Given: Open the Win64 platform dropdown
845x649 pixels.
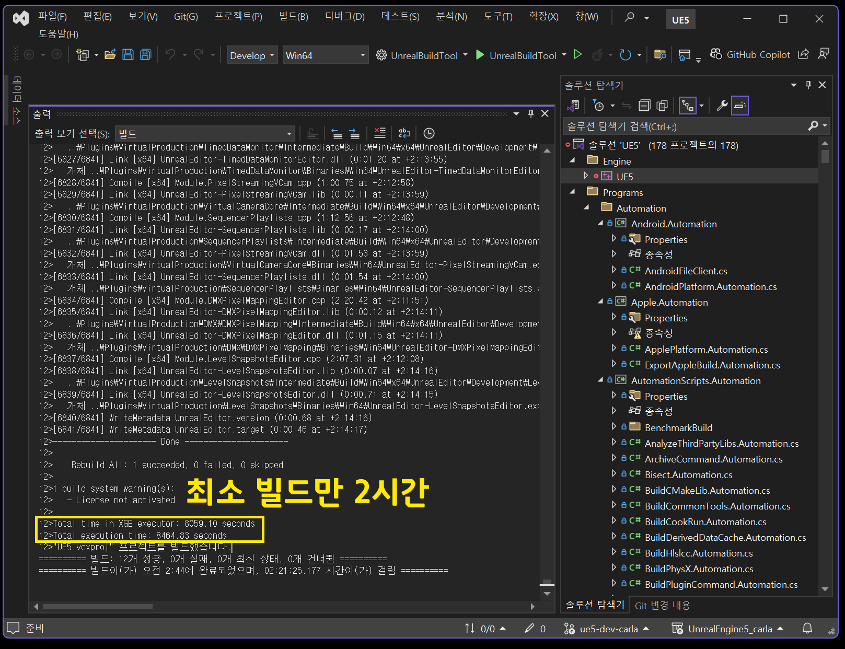Looking at the screenshot, I should pyautogui.click(x=326, y=55).
